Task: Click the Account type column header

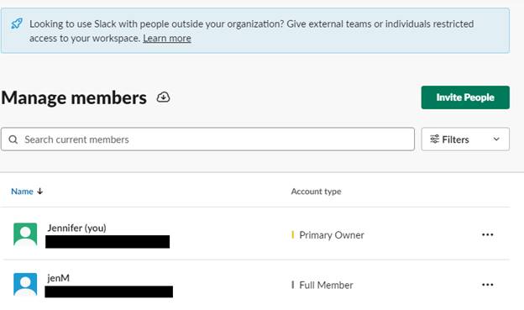Action: point(316,192)
